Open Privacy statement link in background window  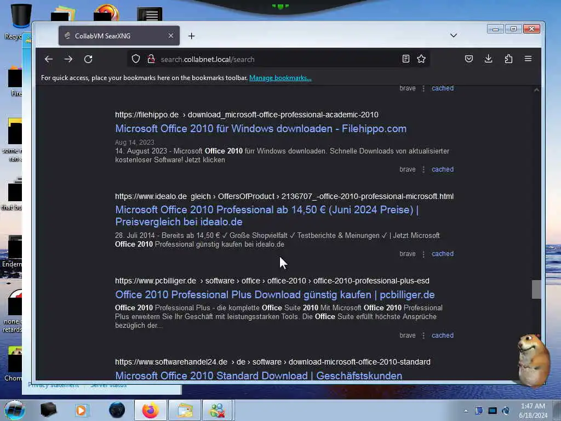coord(53,385)
